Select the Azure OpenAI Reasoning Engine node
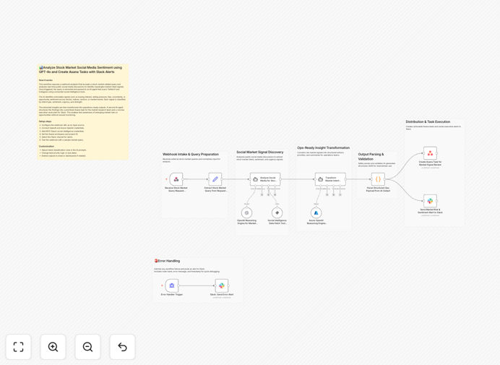 click(316, 212)
